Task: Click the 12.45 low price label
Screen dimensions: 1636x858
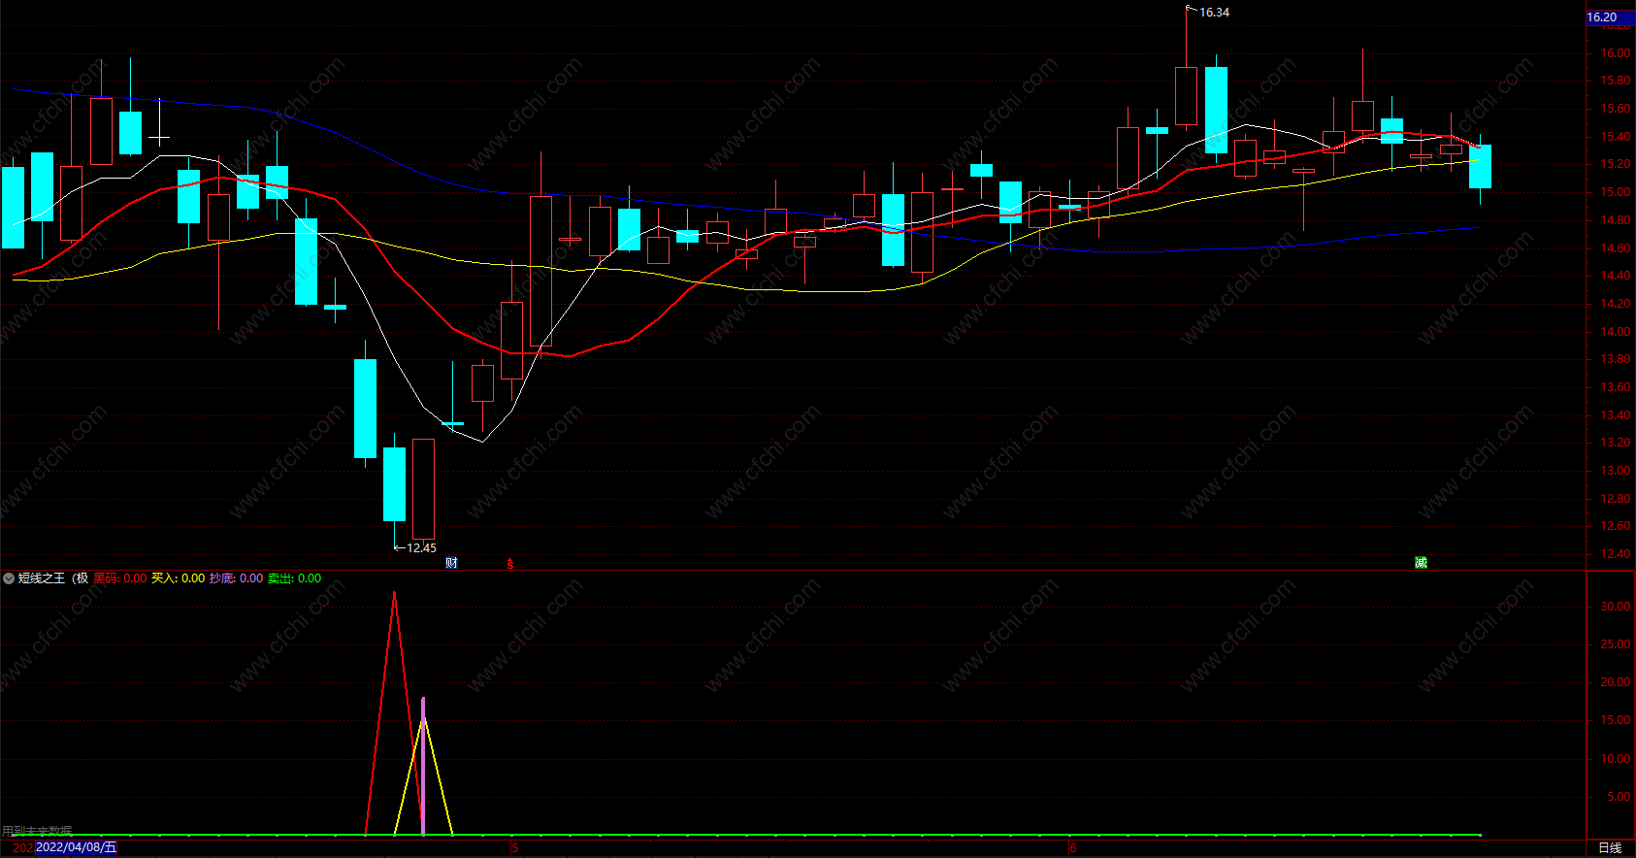Action: coord(421,548)
